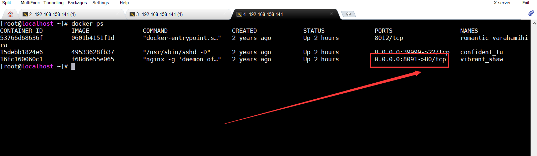Click the paperclip icon at right edge

tap(531, 14)
